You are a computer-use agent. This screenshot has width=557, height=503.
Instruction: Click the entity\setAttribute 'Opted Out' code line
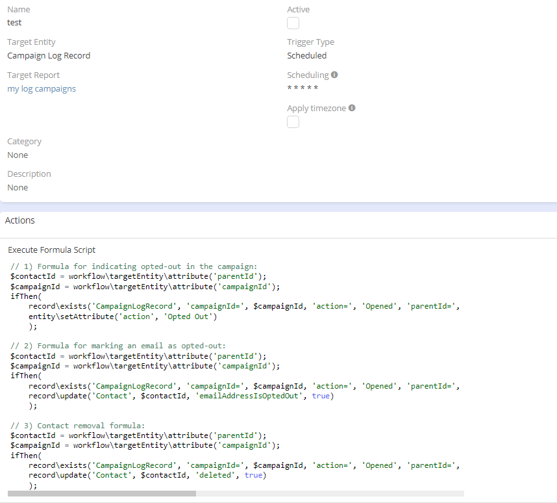pos(123,316)
